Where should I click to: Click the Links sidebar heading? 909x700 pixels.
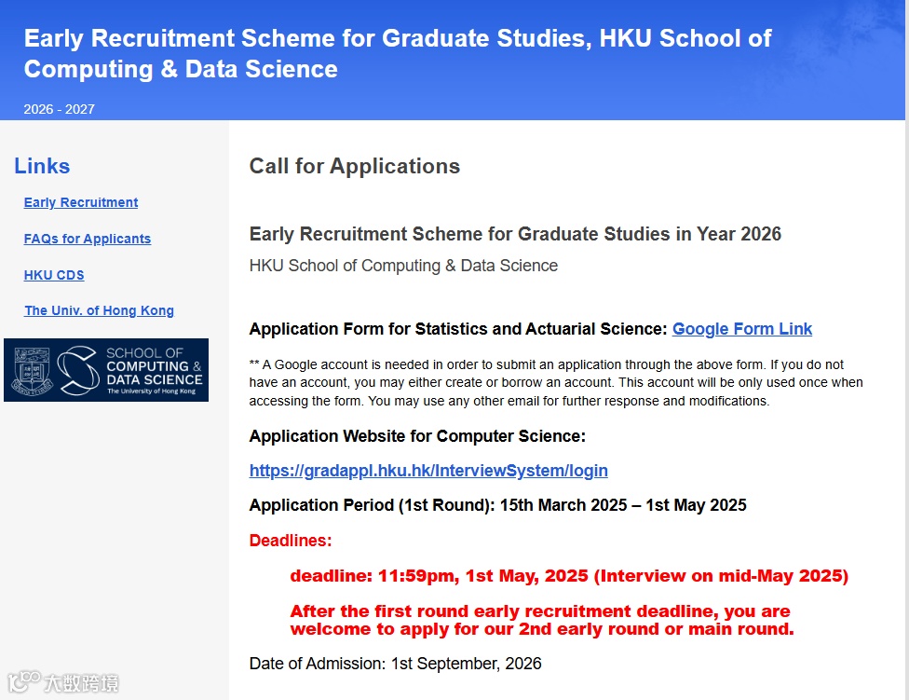42,166
